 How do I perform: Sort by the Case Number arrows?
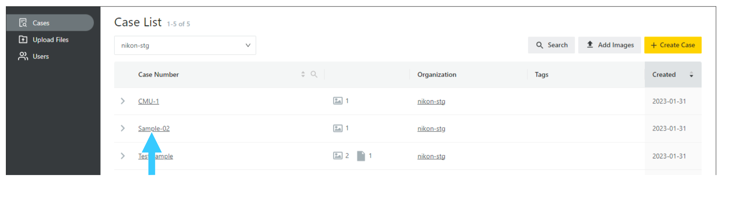[303, 74]
